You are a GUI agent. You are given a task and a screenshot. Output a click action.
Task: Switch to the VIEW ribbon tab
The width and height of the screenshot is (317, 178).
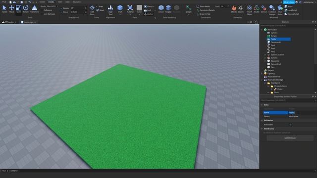coord(67,2)
